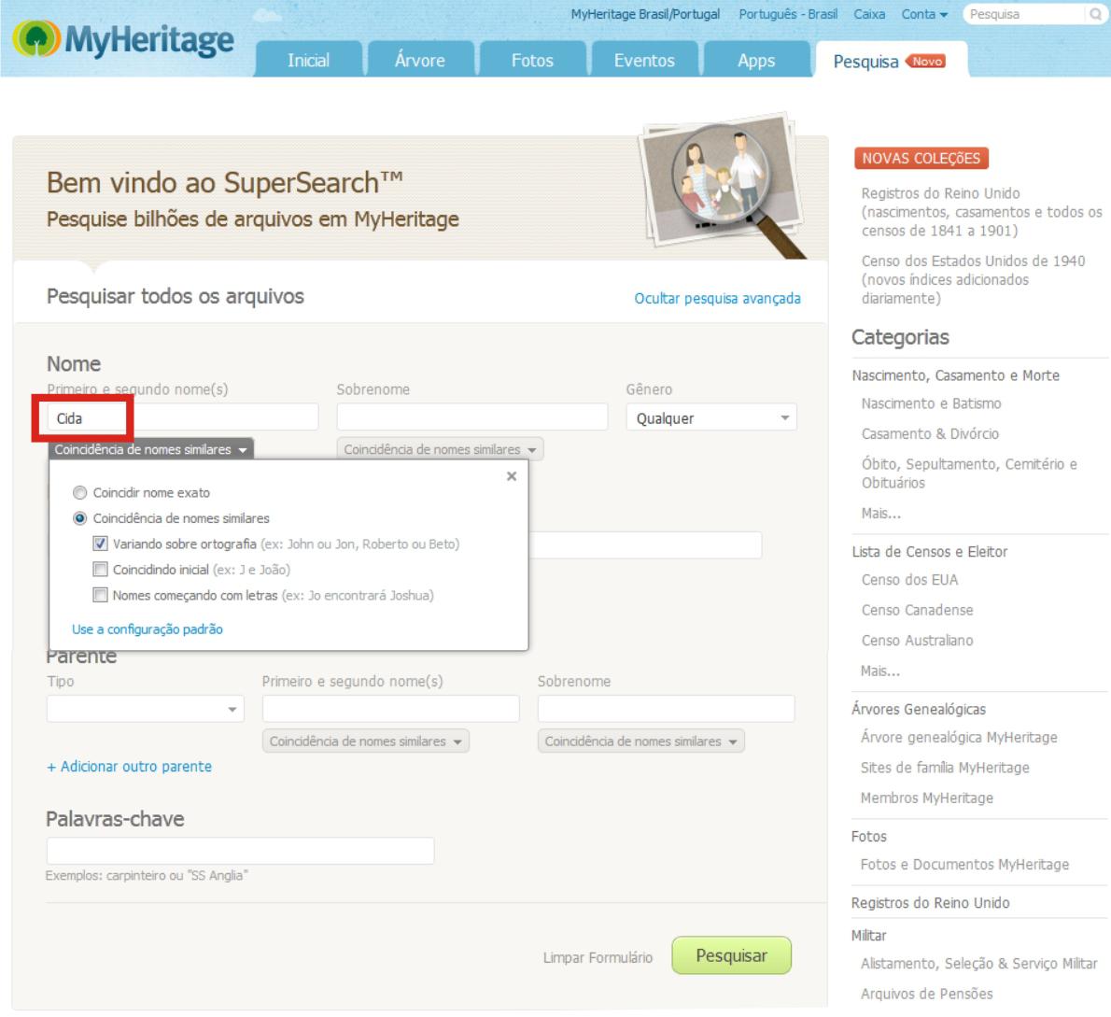Click 'Mais...' under Nascimento, Casamento e Morte
The image size is (1111, 1017).
point(880,513)
